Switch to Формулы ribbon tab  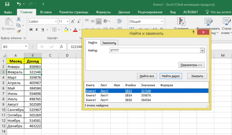tap(103, 12)
